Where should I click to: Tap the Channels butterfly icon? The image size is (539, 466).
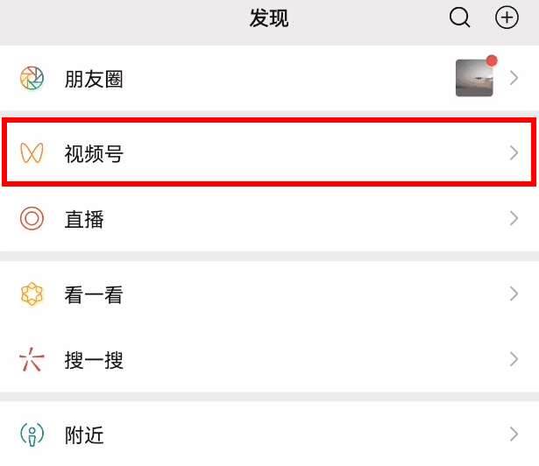click(32, 154)
